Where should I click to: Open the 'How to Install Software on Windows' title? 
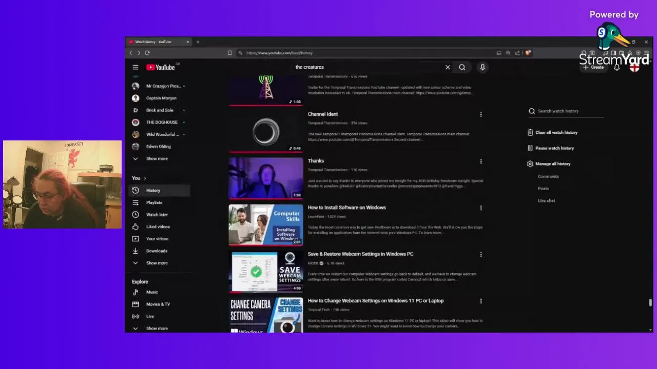tap(347, 208)
